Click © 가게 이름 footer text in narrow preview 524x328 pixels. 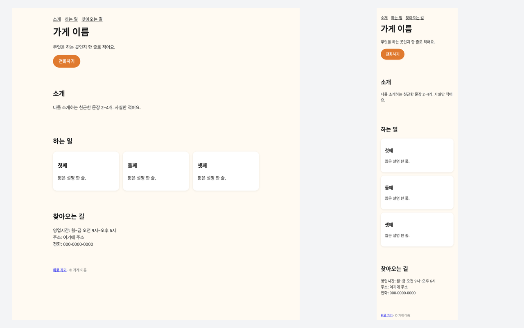point(402,315)
